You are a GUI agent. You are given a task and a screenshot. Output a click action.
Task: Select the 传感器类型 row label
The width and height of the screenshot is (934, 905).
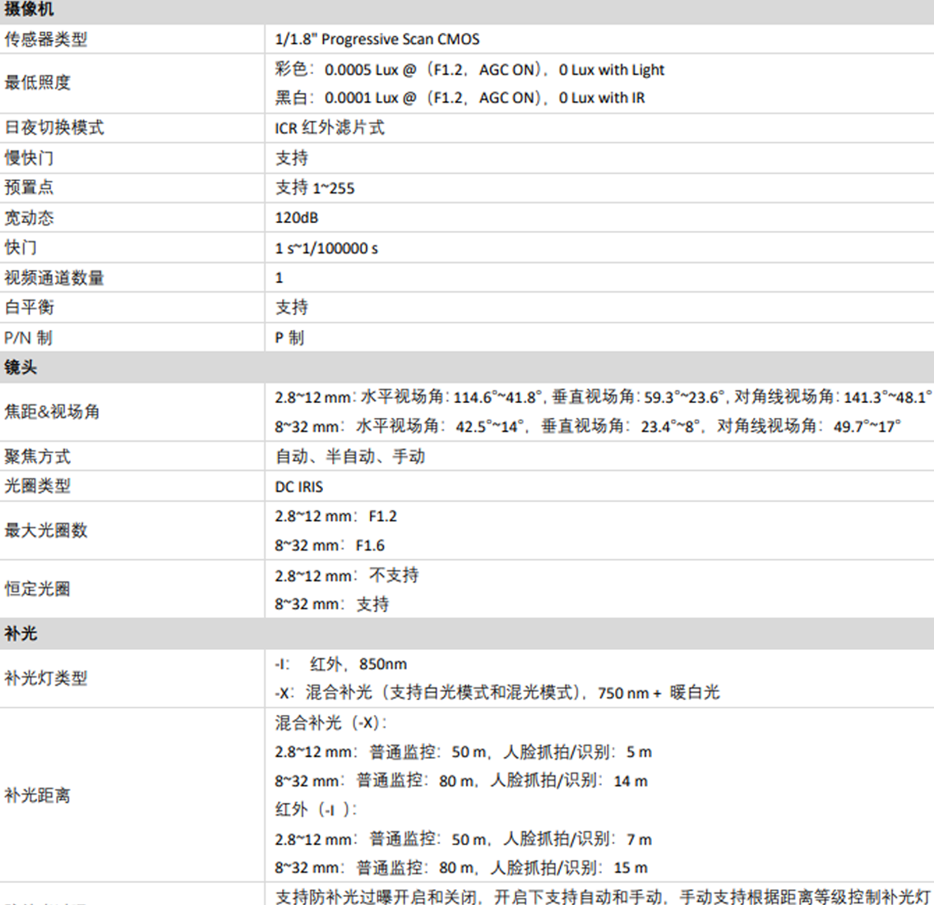(46, 39)
